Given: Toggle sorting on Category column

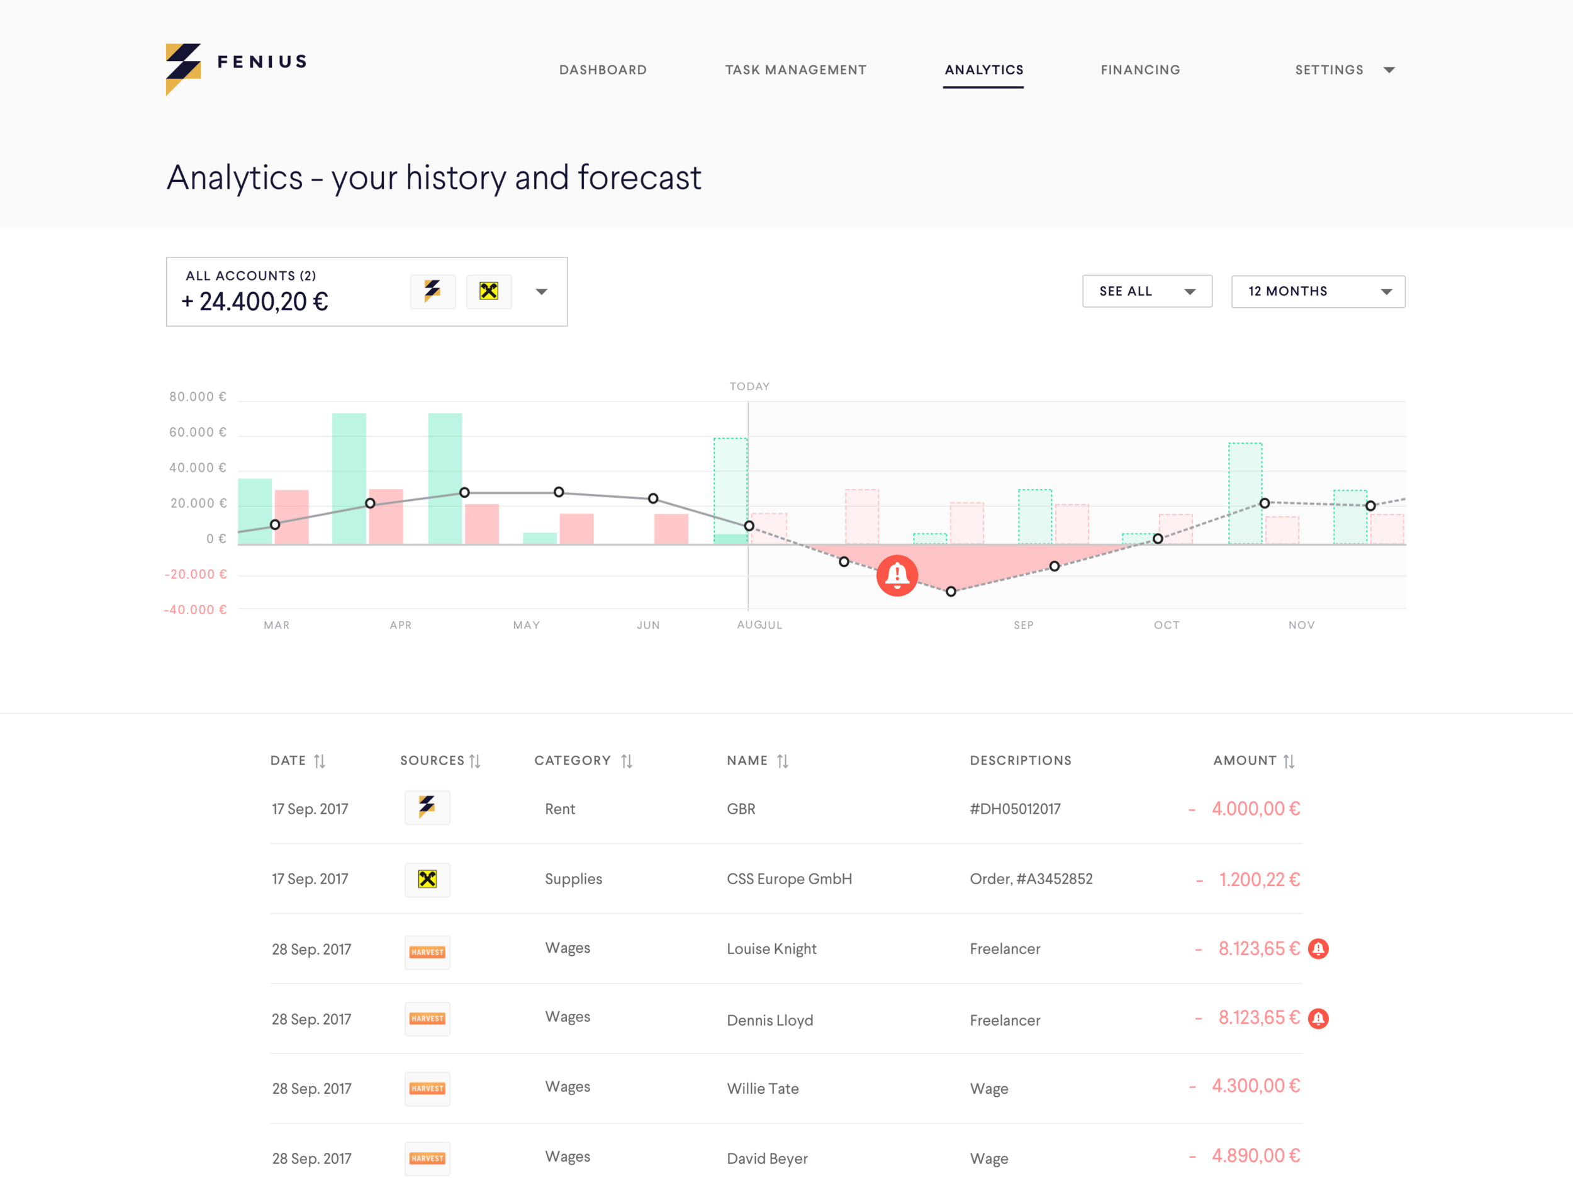Looking at the screenshot, I should tap(627, 761).
